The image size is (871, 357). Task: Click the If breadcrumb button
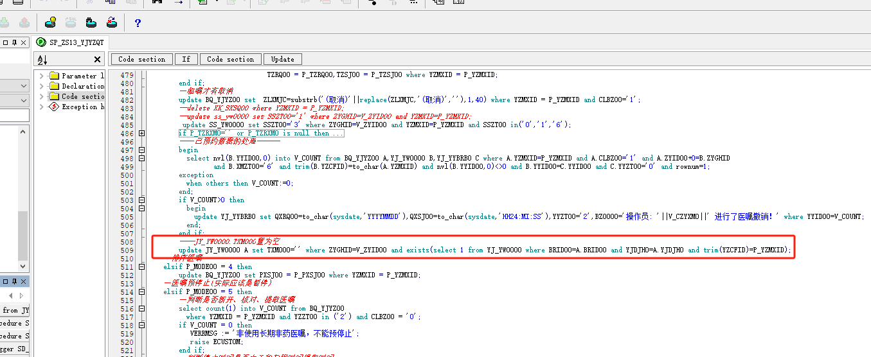[186, 59]
